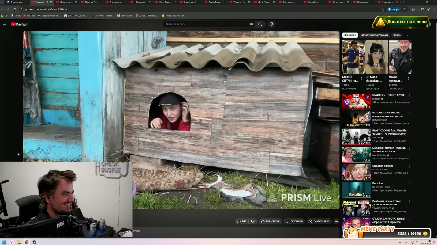The width and height of the screenshot is (437, 245).
Task: Open options for Maria Magdalena short
Action: (385, 78)
